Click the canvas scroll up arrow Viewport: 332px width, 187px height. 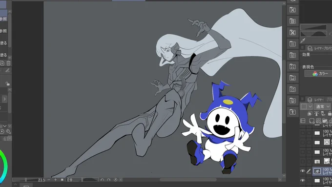(284, 3)
